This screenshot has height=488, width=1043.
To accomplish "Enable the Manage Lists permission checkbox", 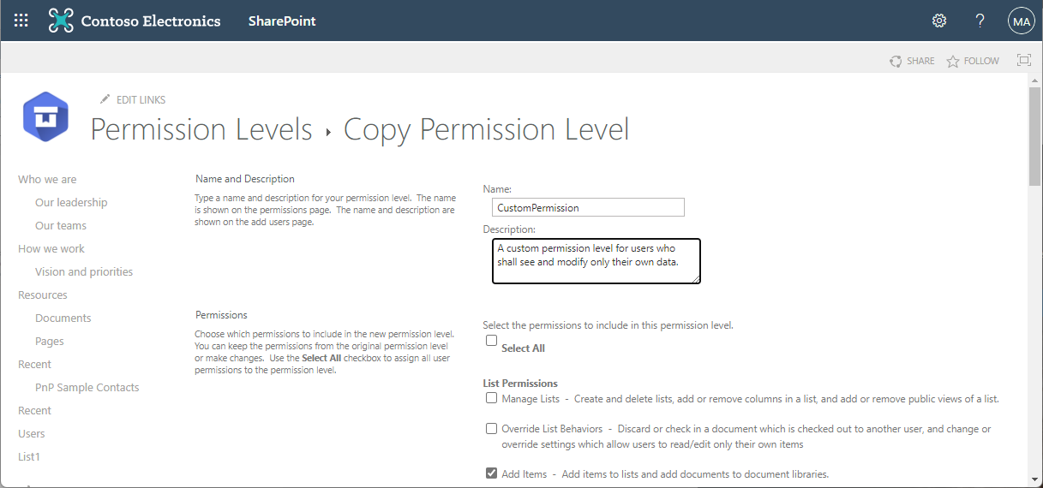I will (x=491, y=398).
